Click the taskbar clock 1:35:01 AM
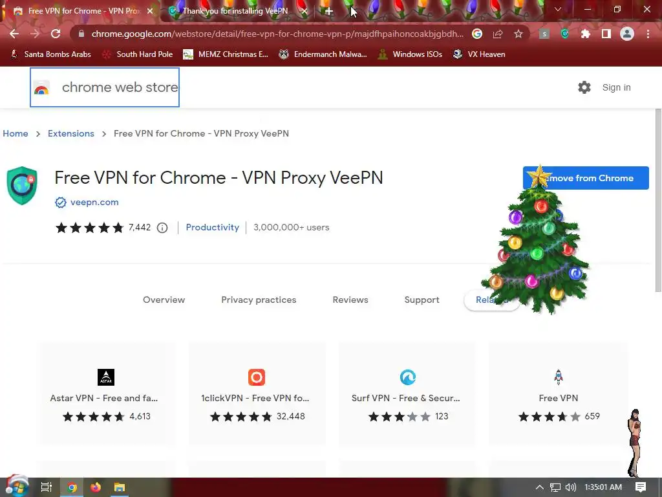Viewport: 662px width, 497px height. click(603, 487)
